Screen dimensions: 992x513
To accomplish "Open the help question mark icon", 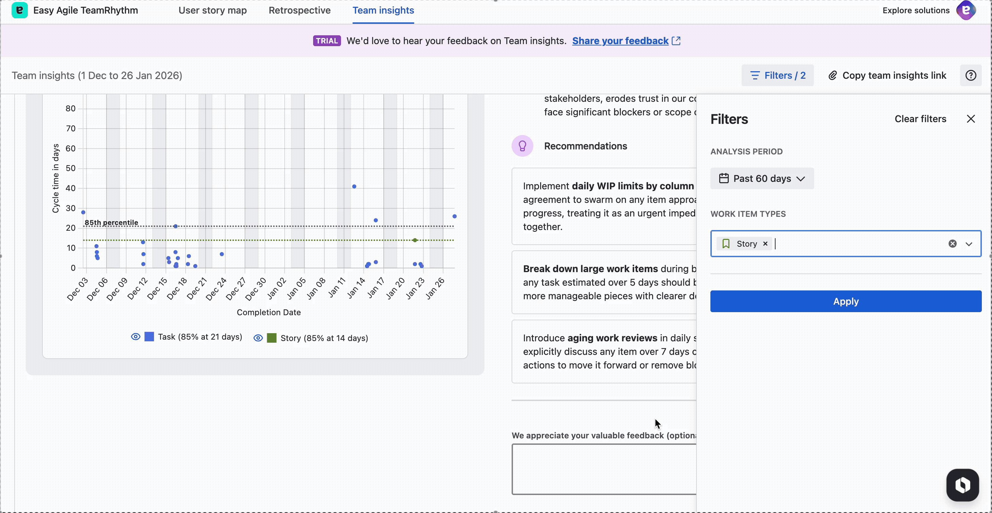I will click(x=971, y=75).
